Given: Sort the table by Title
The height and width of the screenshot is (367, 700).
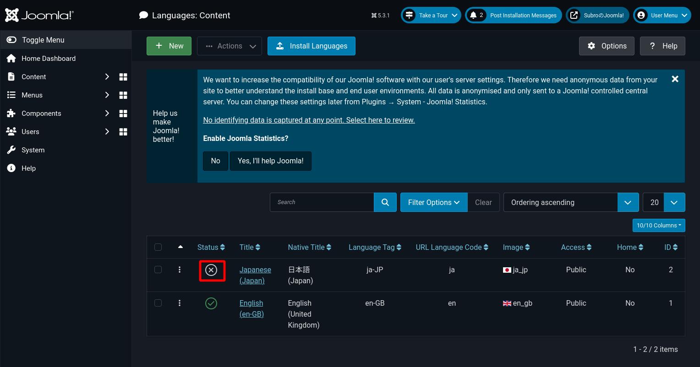Looking at the screenshot, I should point(250,247).
